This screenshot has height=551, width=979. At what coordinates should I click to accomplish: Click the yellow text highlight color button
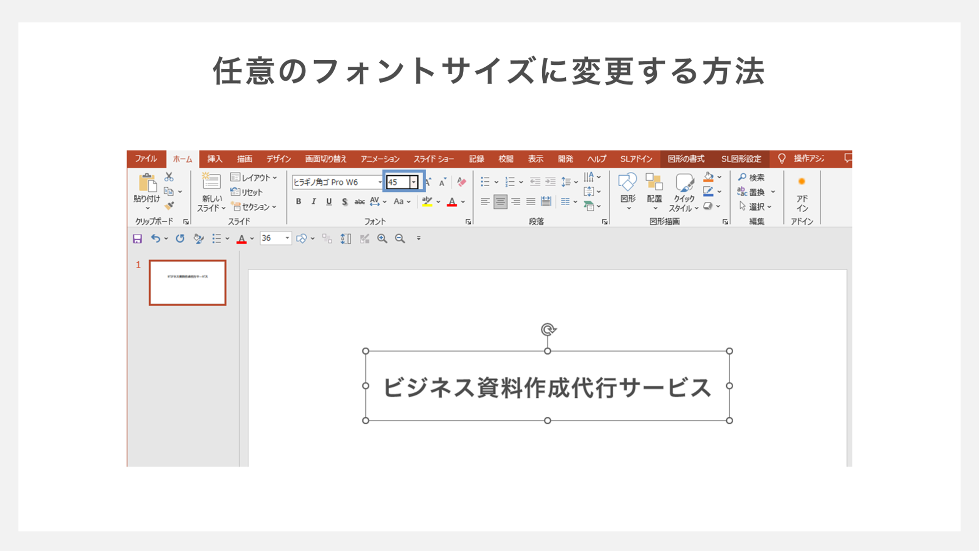pos(427,201)
